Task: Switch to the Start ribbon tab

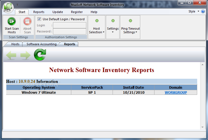Action: click(22, 12)
